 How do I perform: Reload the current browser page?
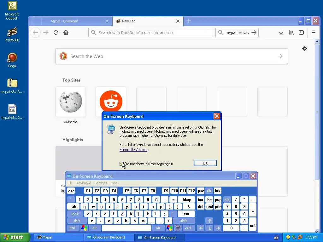[56, 32]
